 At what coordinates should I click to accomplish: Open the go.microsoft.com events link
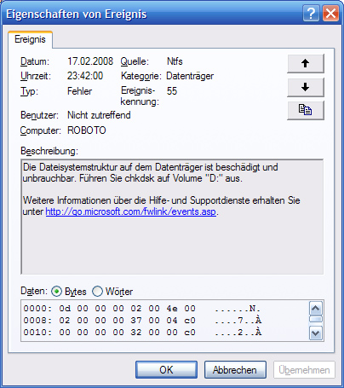coord(131,211)
